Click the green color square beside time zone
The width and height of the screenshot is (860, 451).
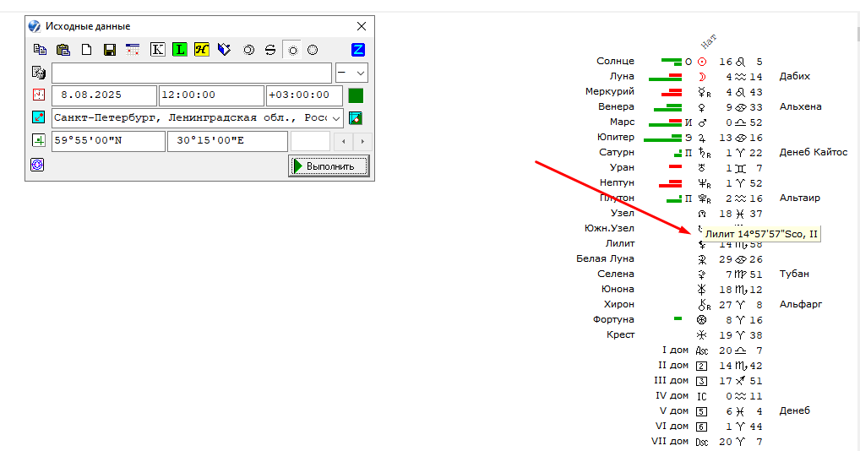[x=356, y=95]
